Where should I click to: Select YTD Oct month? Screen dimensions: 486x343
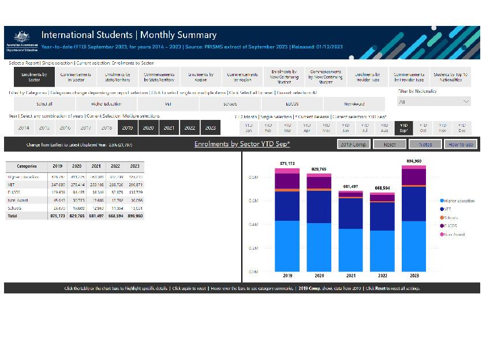(x=423, y=128)
